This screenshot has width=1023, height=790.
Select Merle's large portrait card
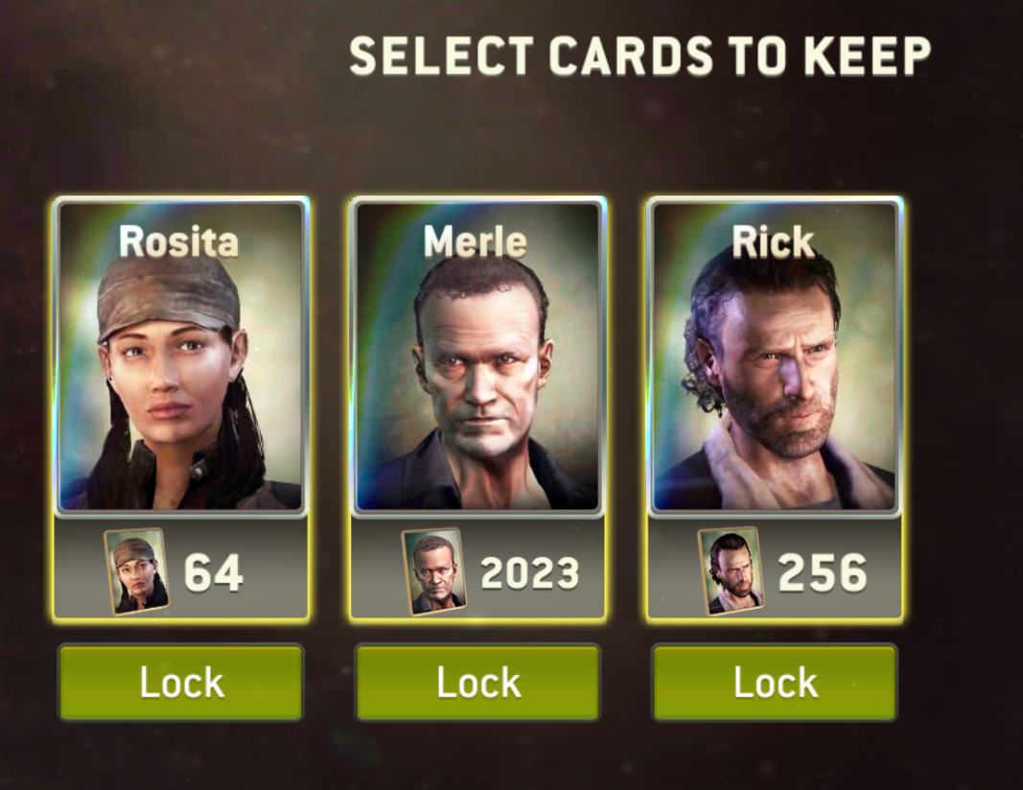pos(477,357)
